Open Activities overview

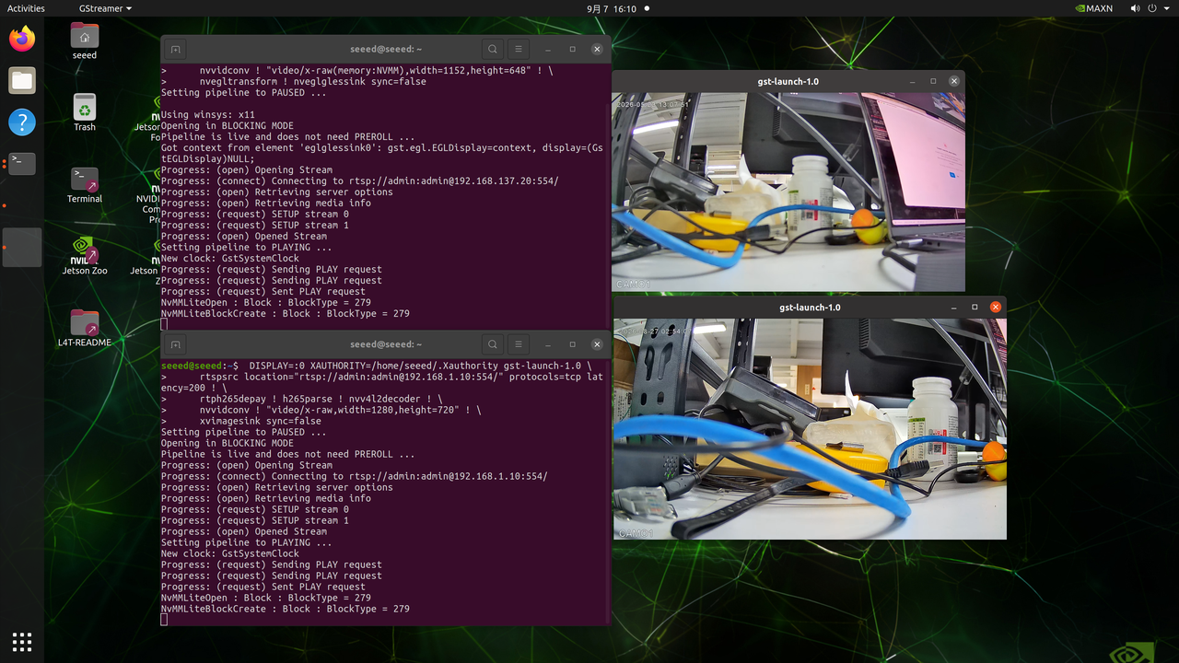click(26, 8)
